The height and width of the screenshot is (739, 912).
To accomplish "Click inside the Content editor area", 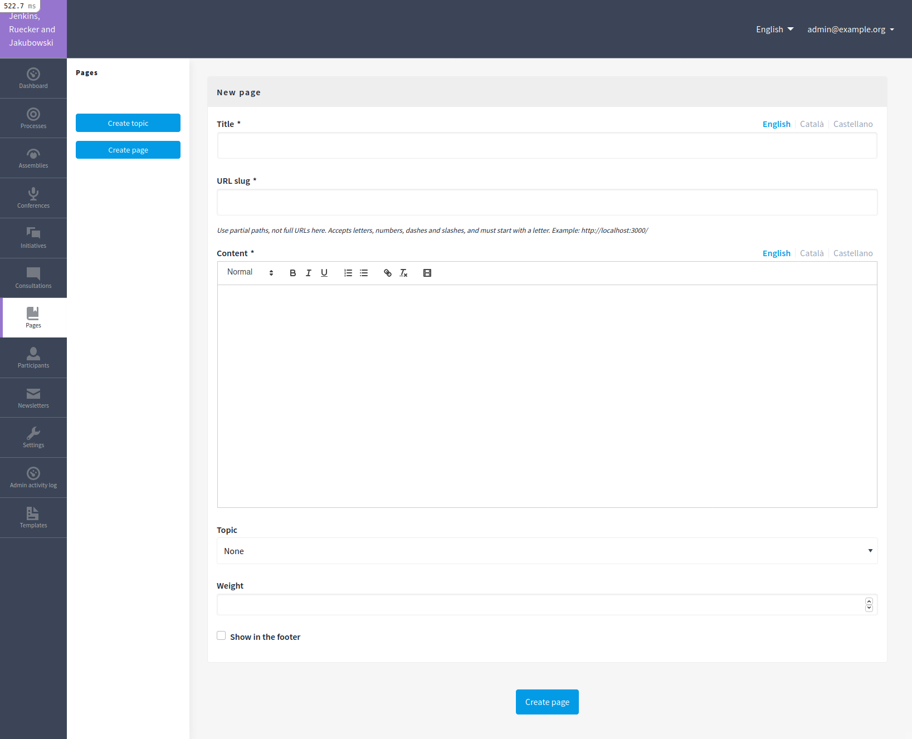I will [547, 396].
